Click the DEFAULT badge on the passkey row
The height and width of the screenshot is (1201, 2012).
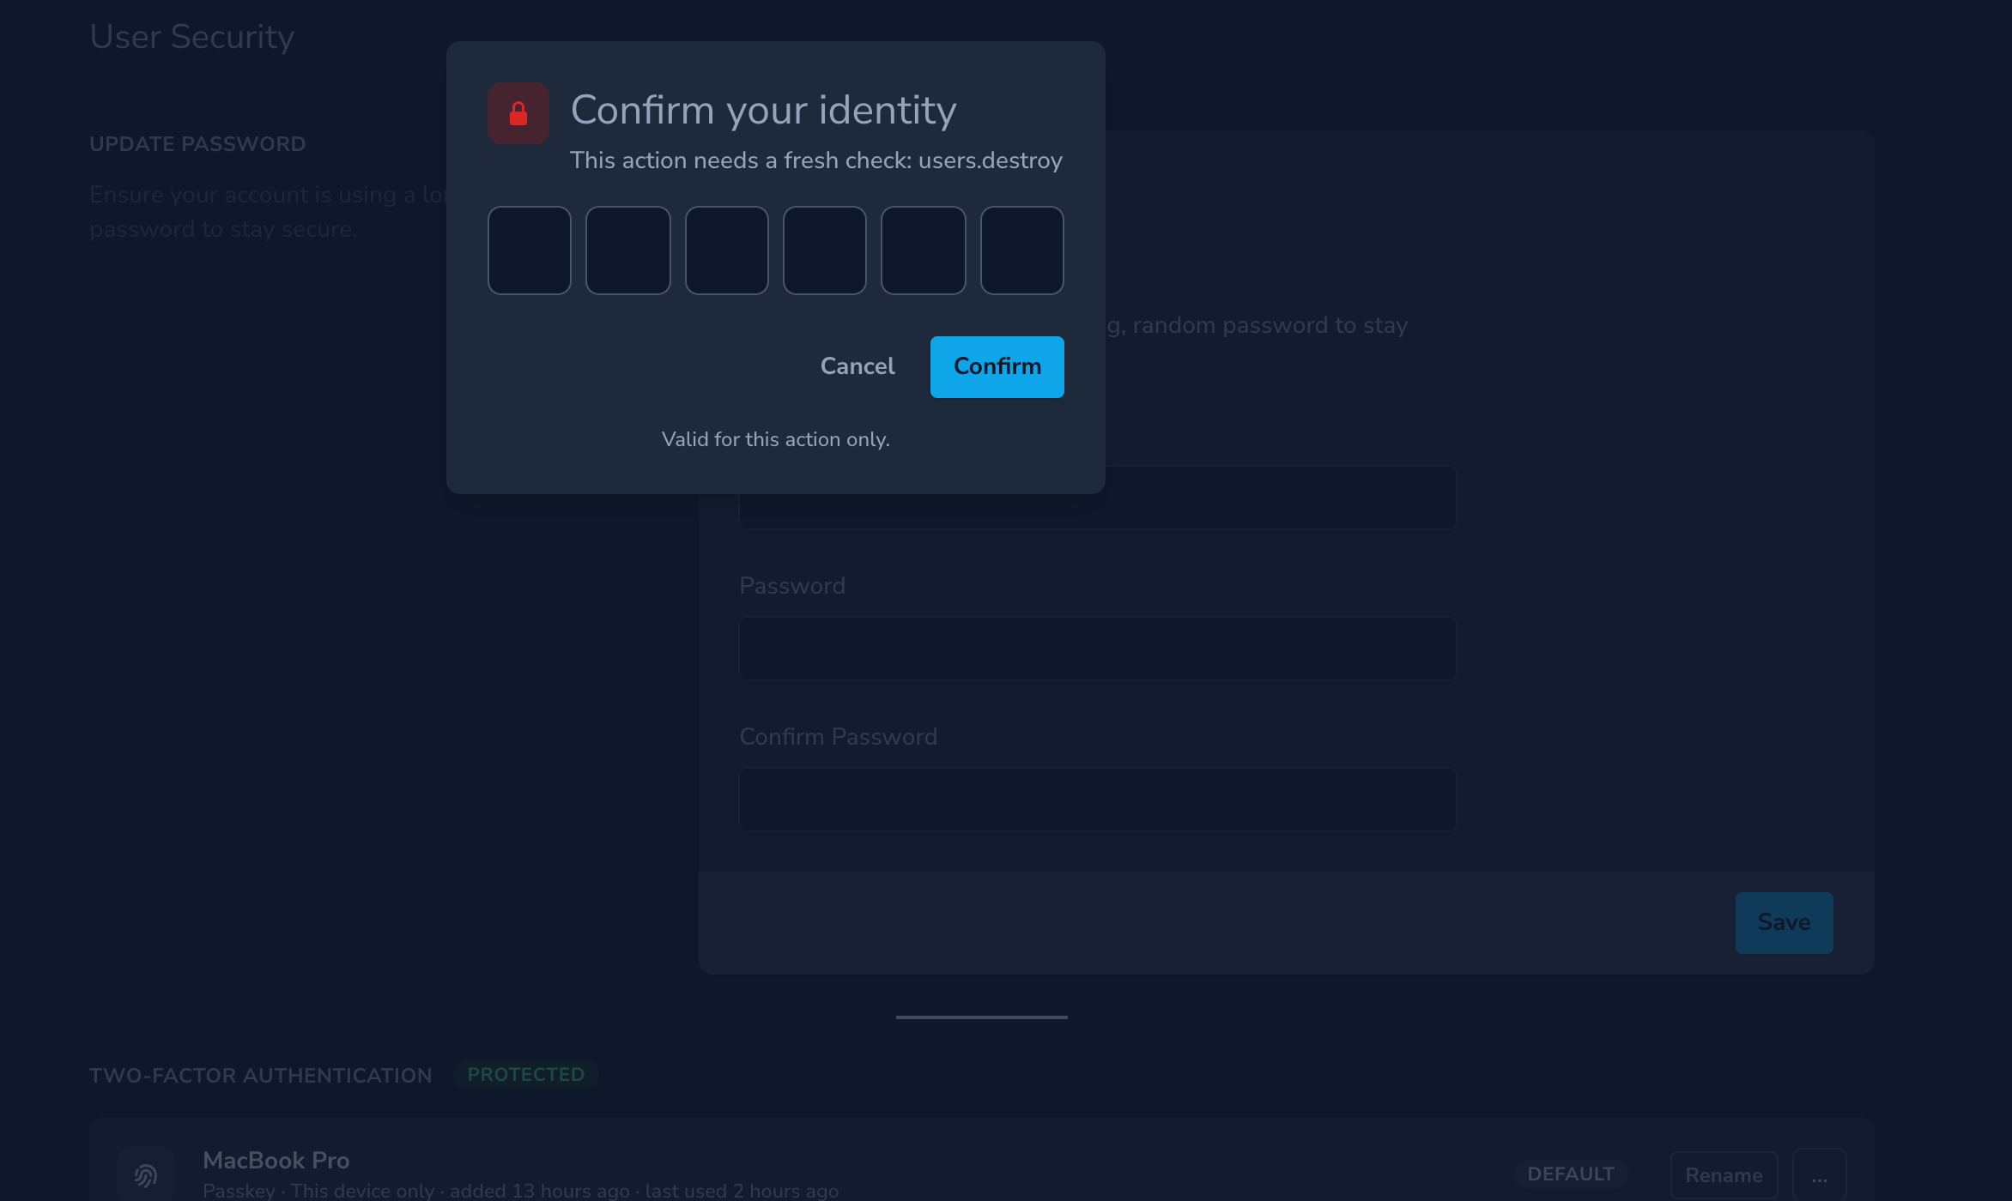coord(1571,1174)
